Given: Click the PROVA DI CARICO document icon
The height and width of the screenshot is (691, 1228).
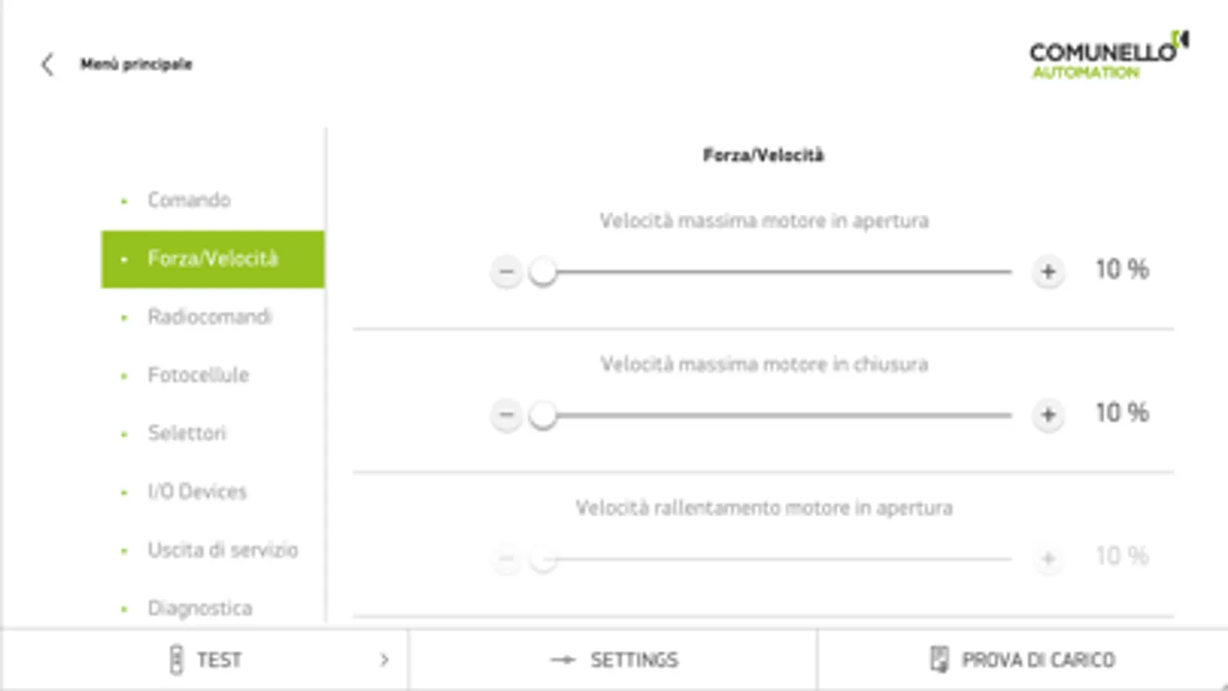Looking at the screenshot, I should tap(938, 659).
